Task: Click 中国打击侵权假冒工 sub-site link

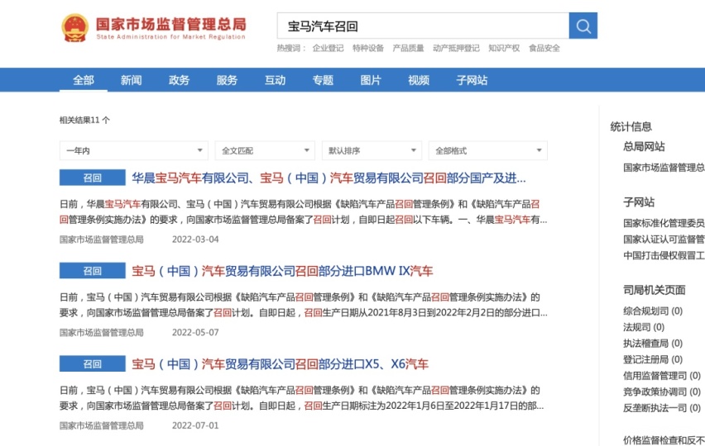Action: pos(664,255)
